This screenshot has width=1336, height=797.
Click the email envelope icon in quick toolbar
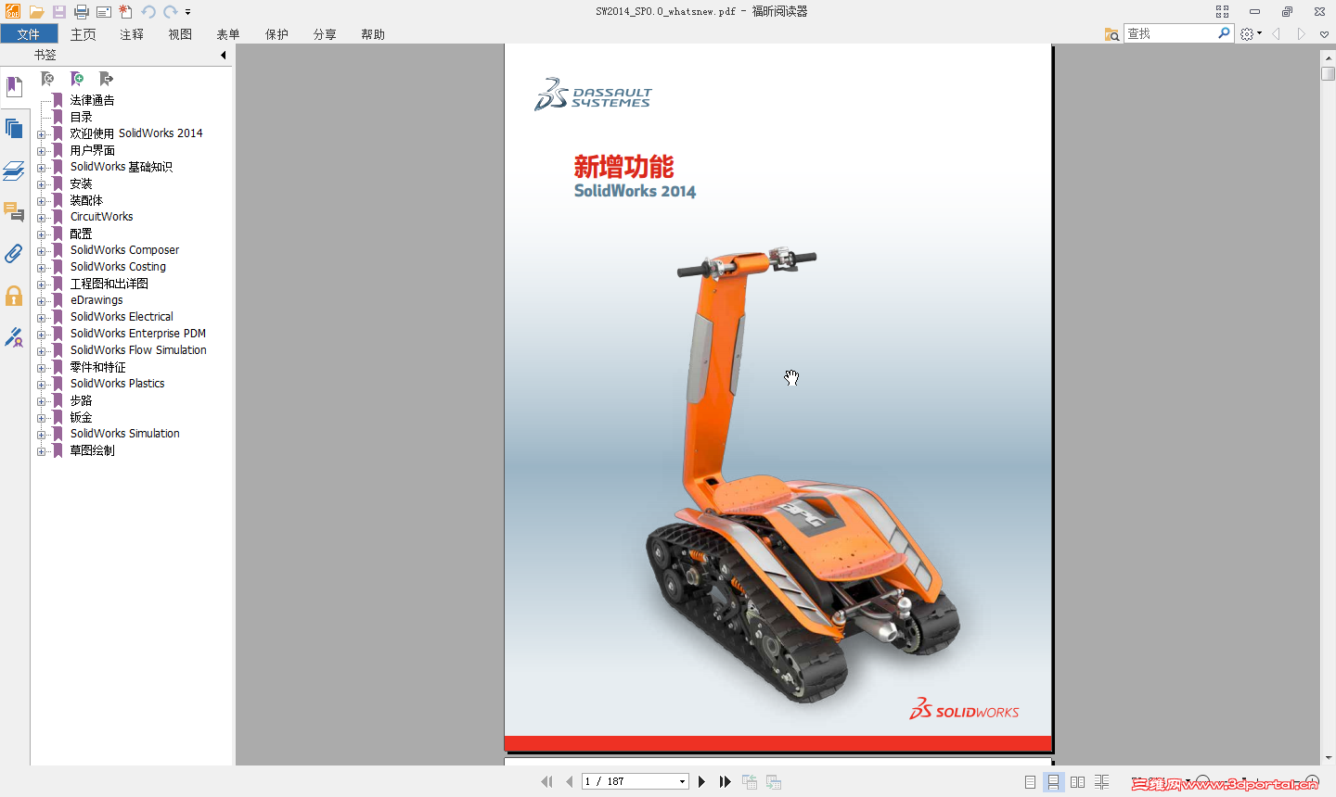tap(103, 12)
